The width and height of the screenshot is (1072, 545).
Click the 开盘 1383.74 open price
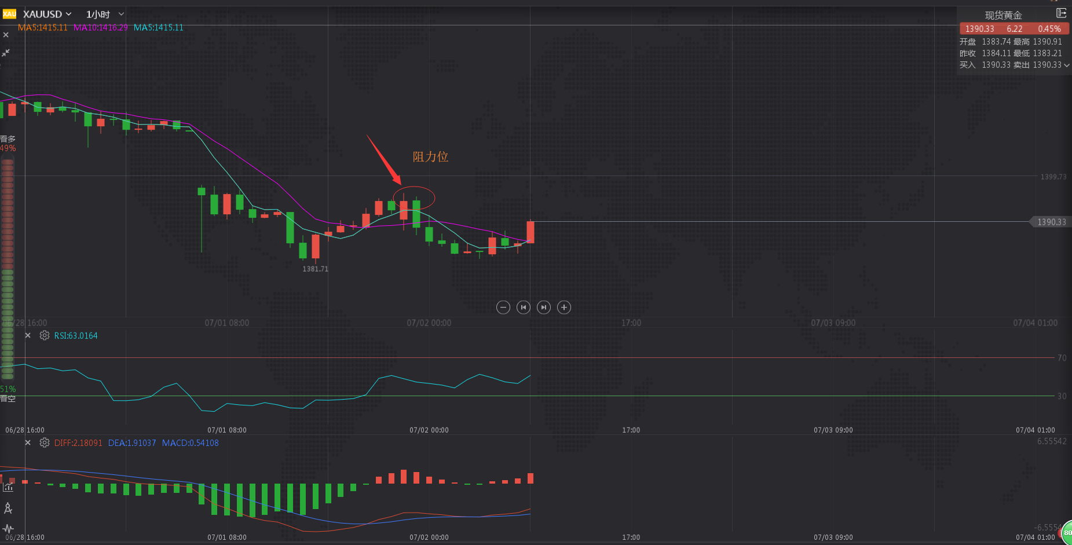tap(985, 42)
